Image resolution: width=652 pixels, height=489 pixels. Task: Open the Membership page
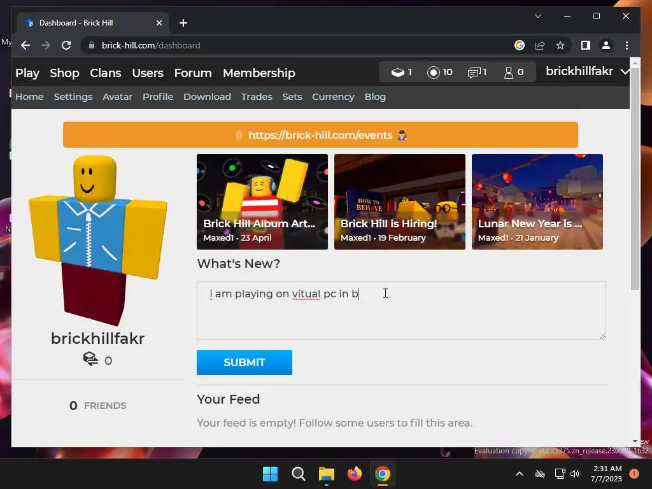pos(259,73)
